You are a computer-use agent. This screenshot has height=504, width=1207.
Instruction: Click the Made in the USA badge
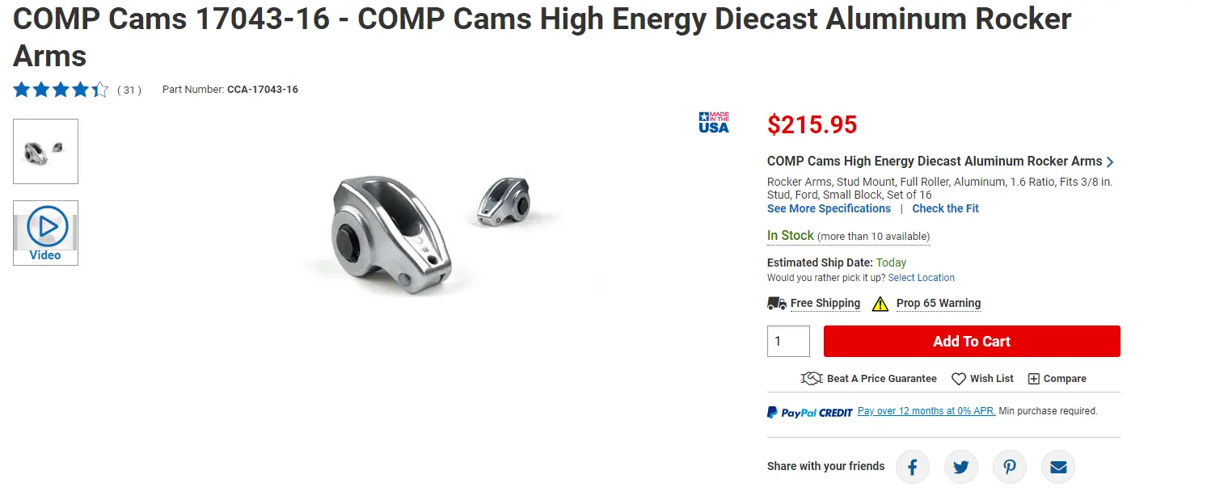click(x=714, y=122)
